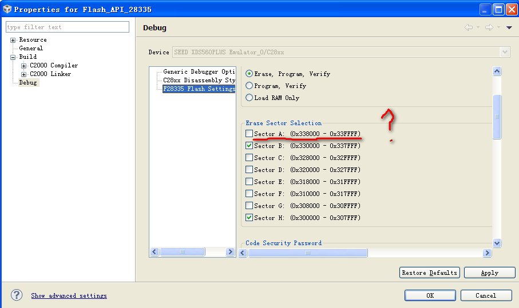Enable Sector F erase checkbox
This screenshot has height=308, width=519.
tap(249, 193)
